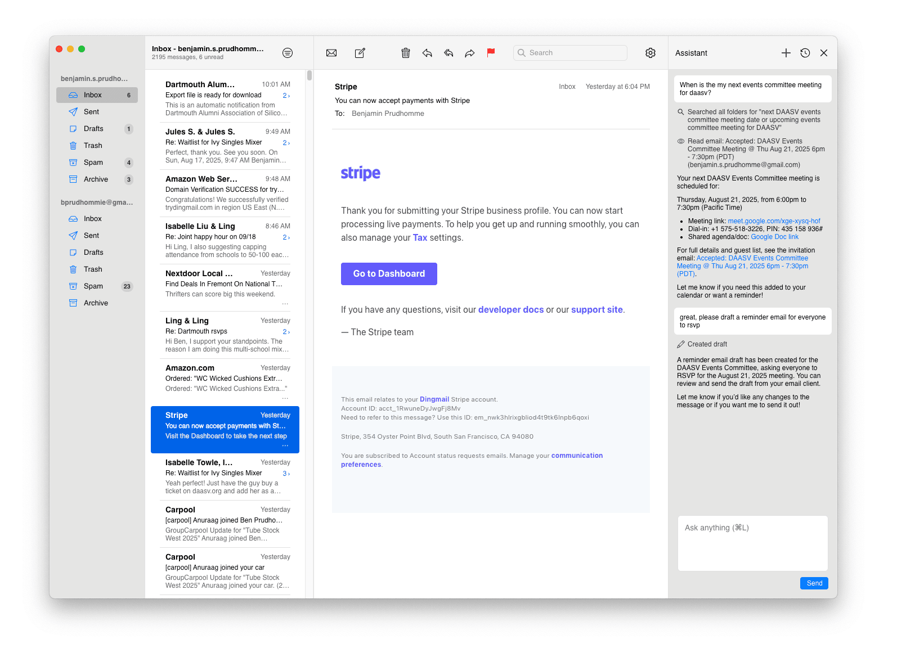The height and width of the screenshot is (653, 915).
Task: Click the Search field in toolbar
Action: 570,53
